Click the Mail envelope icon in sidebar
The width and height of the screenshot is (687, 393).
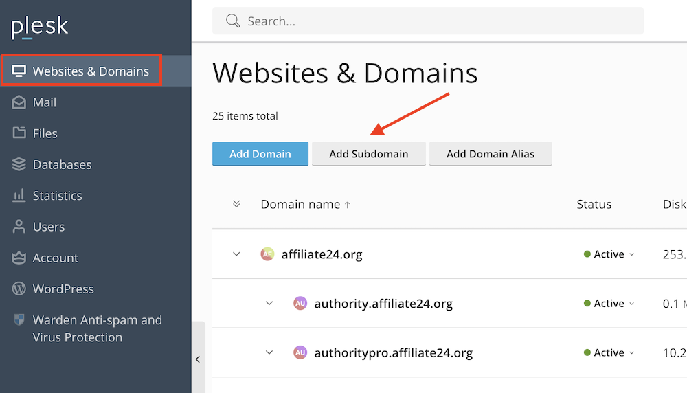click(19, 102)
